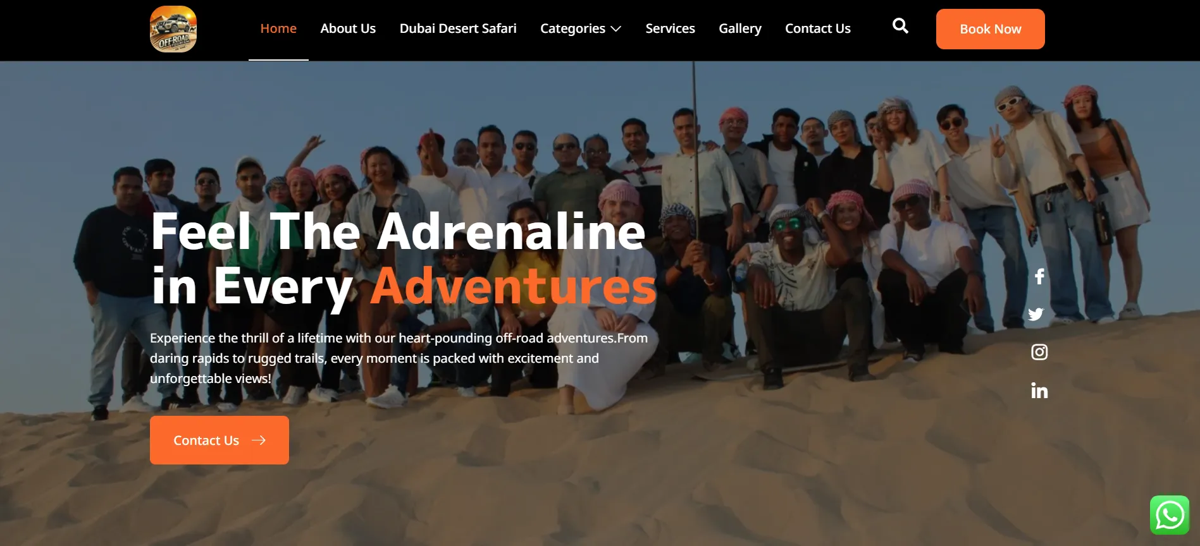Select Services in the navigation
This screenshot has height=546, width=1200.
pyautogui.click(x=670, y=28)
